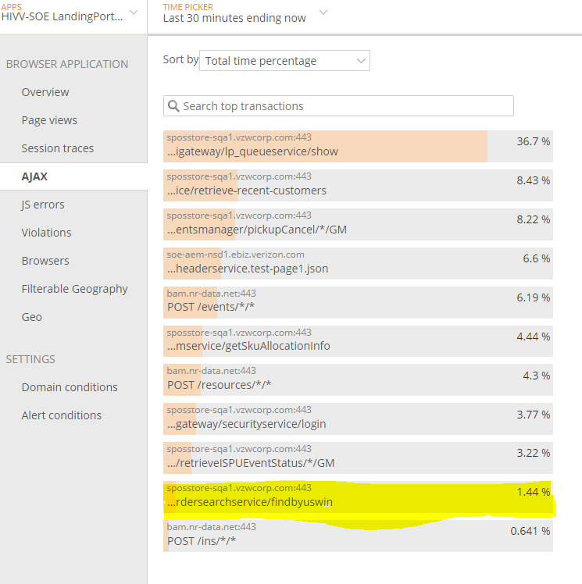
Task: Open Filterable Geography
Action: (74, 289)
